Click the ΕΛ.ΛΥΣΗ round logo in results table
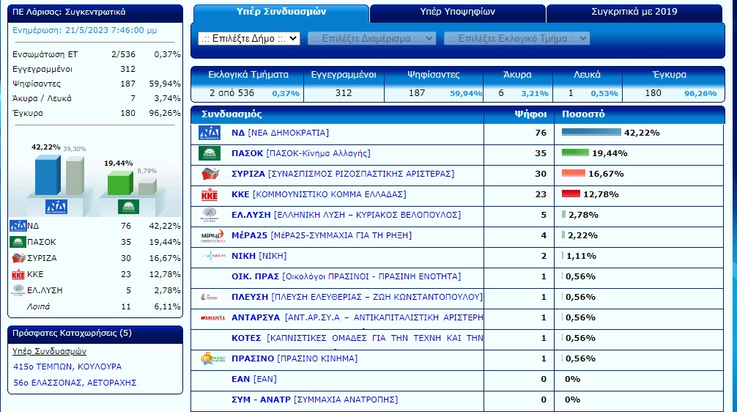737x412 pixels. pos(210,215)
